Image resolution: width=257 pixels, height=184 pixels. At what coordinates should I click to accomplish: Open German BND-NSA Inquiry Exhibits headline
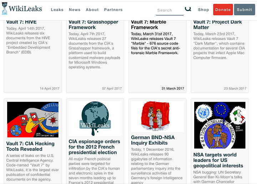153,140
